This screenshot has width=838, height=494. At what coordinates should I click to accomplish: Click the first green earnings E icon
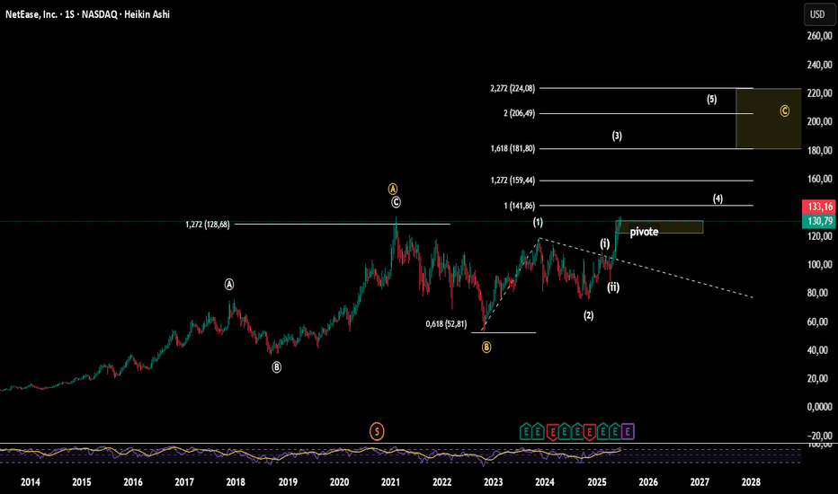[526, 431]
